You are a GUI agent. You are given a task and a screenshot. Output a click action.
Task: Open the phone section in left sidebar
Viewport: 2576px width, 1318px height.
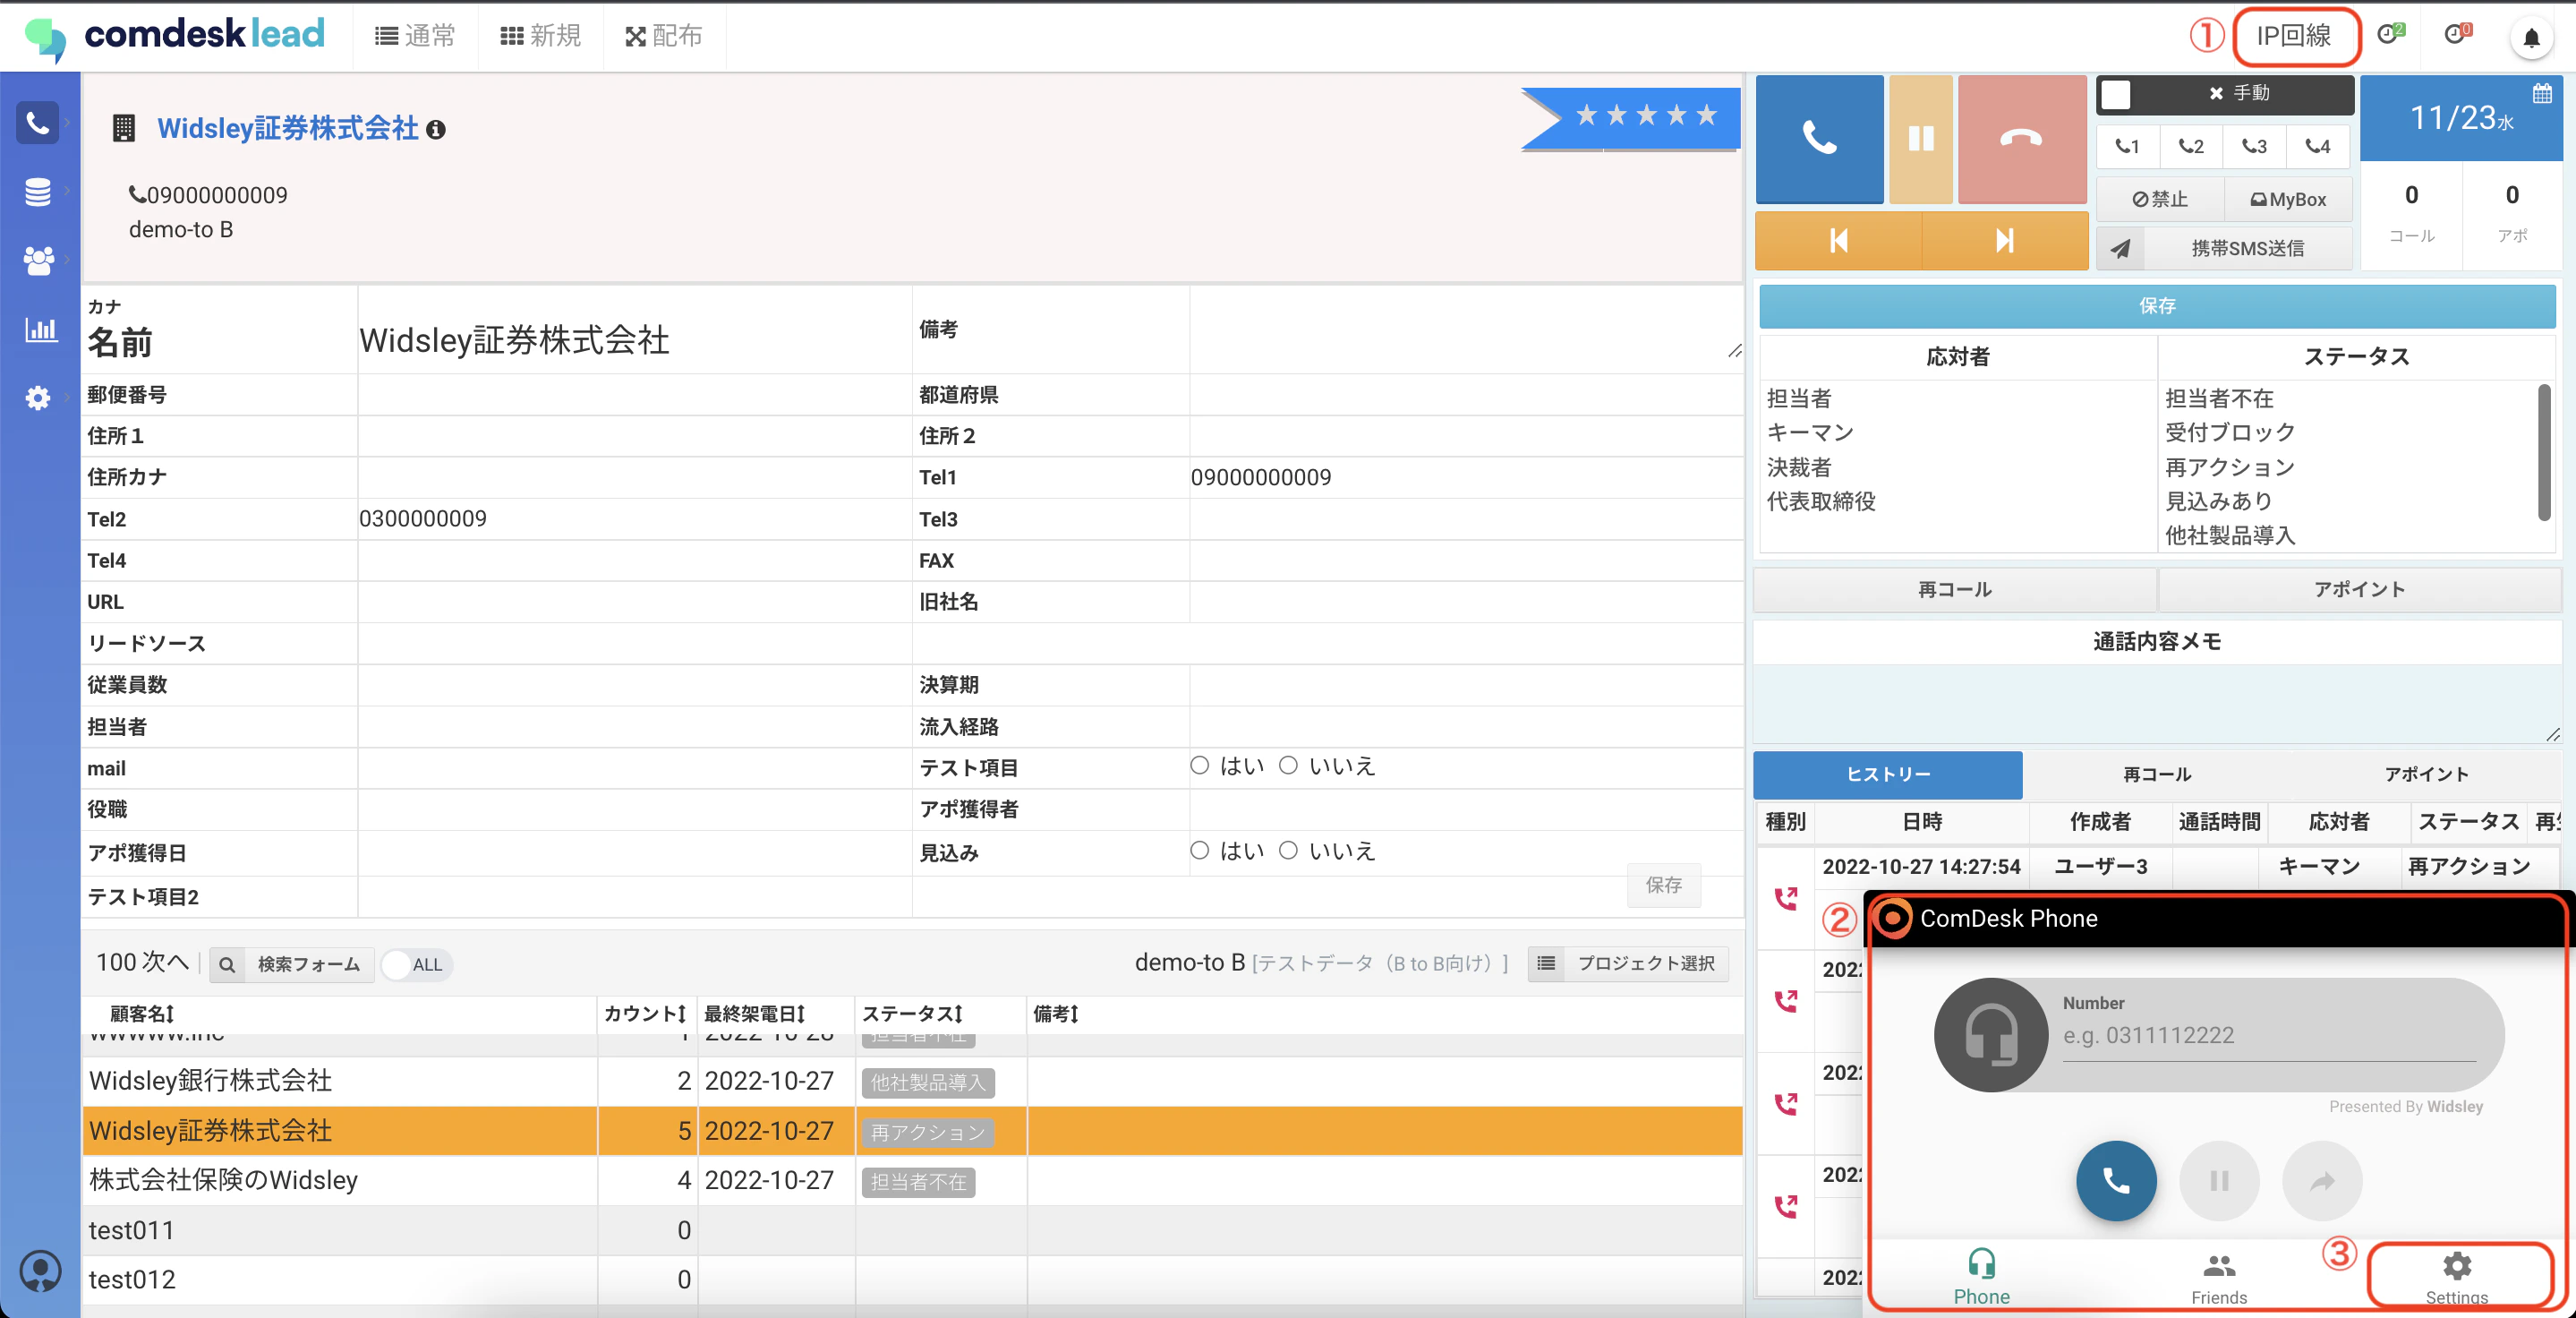(37, 122)
